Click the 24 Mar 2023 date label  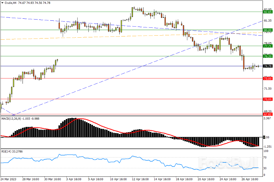[8, 179]
